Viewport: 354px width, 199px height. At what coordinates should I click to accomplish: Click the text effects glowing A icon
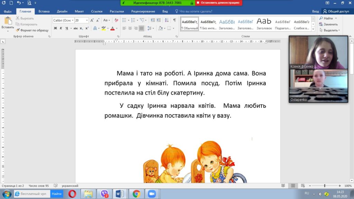[x=95, y=28]
